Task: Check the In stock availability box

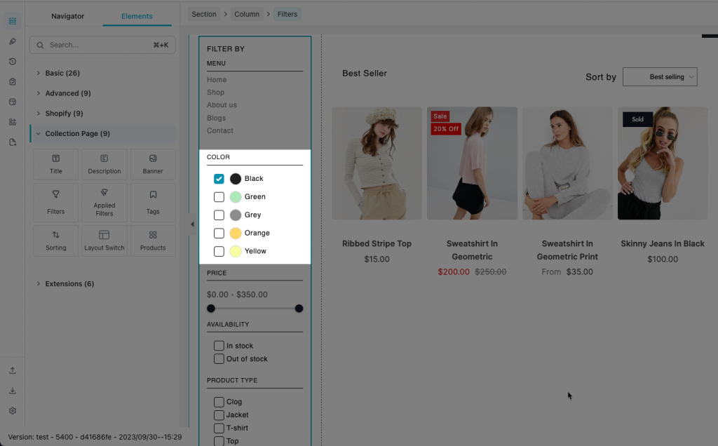Action: coord(219,346)
